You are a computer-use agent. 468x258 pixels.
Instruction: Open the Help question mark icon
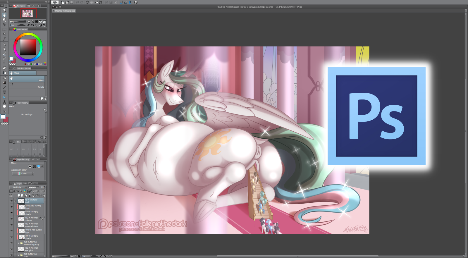[136, 2]
